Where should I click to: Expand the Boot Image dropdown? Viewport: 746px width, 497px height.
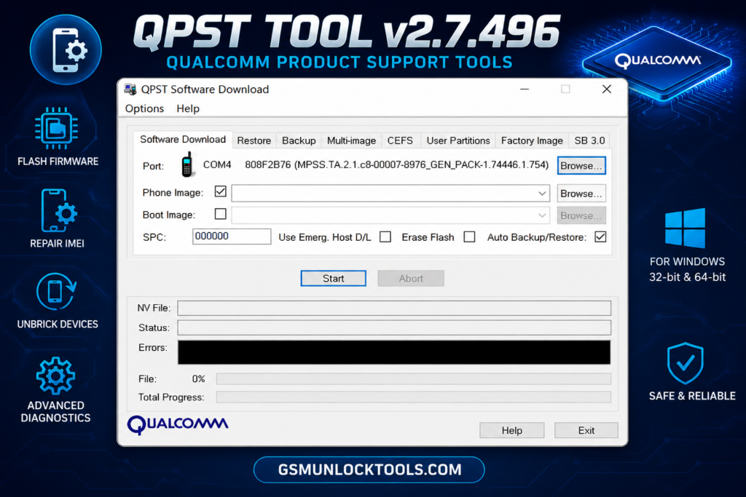[542, 215]
